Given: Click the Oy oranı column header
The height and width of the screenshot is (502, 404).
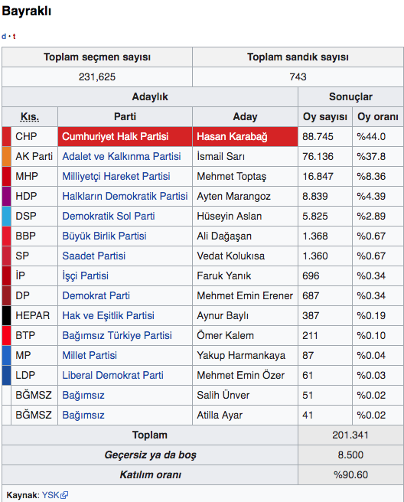Looking at the screenshot, I should pyautogui.click(x=378, y=117).
